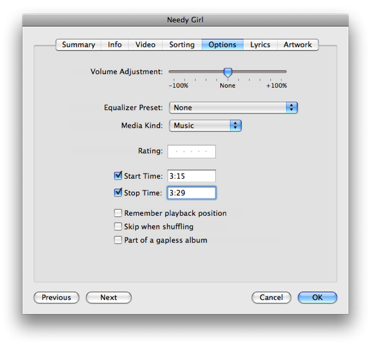The width and height of the screenshot is (371, 345).
Task: Expand the Media Kind dropdown
Action: coord(205,126)
